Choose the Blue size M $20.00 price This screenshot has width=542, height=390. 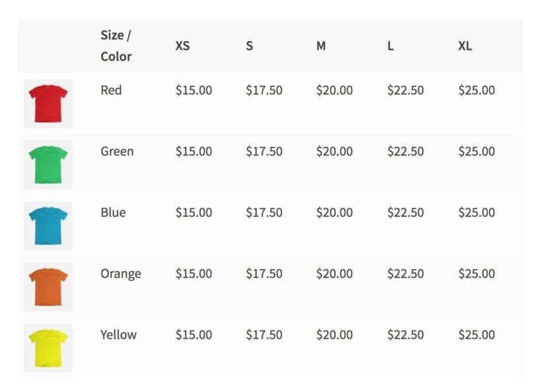pos(334,213)
